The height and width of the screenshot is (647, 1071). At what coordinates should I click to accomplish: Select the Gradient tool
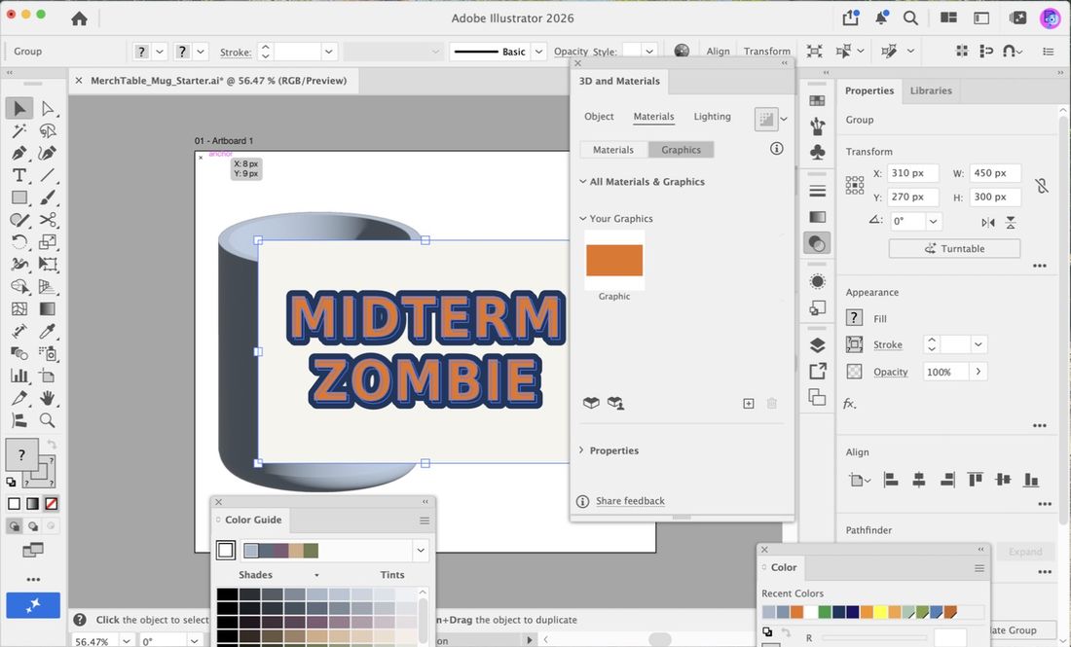pyautogui.click(x=47, y=308)
